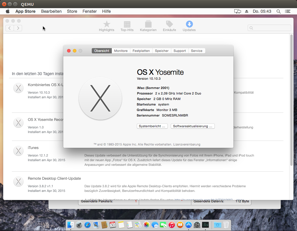Click the Softwareaktualisierung button
Viewport: 297px width, 231px height.
point(193,126)
